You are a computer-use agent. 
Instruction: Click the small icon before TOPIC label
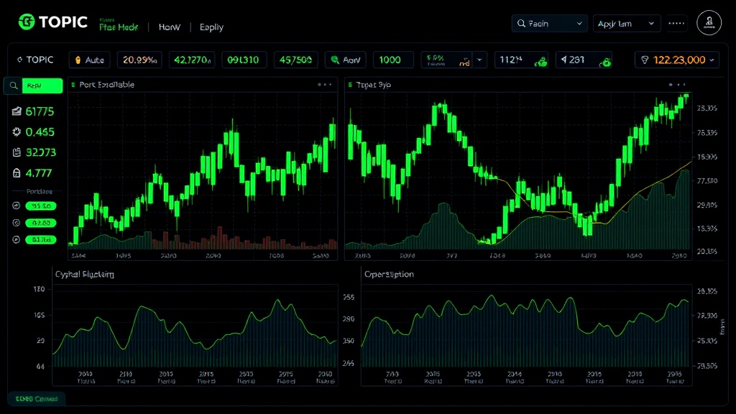click(19, 60)
